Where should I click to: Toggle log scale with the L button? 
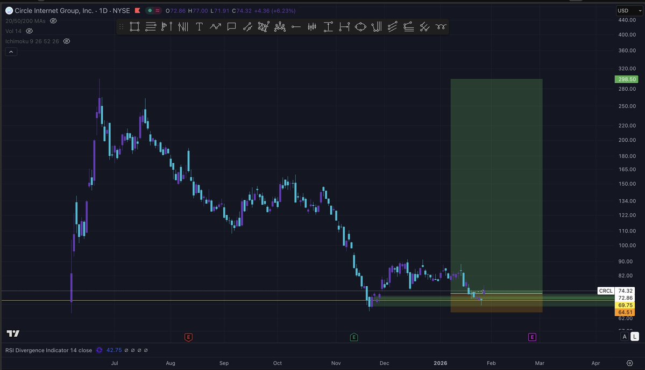pos(635,336)
